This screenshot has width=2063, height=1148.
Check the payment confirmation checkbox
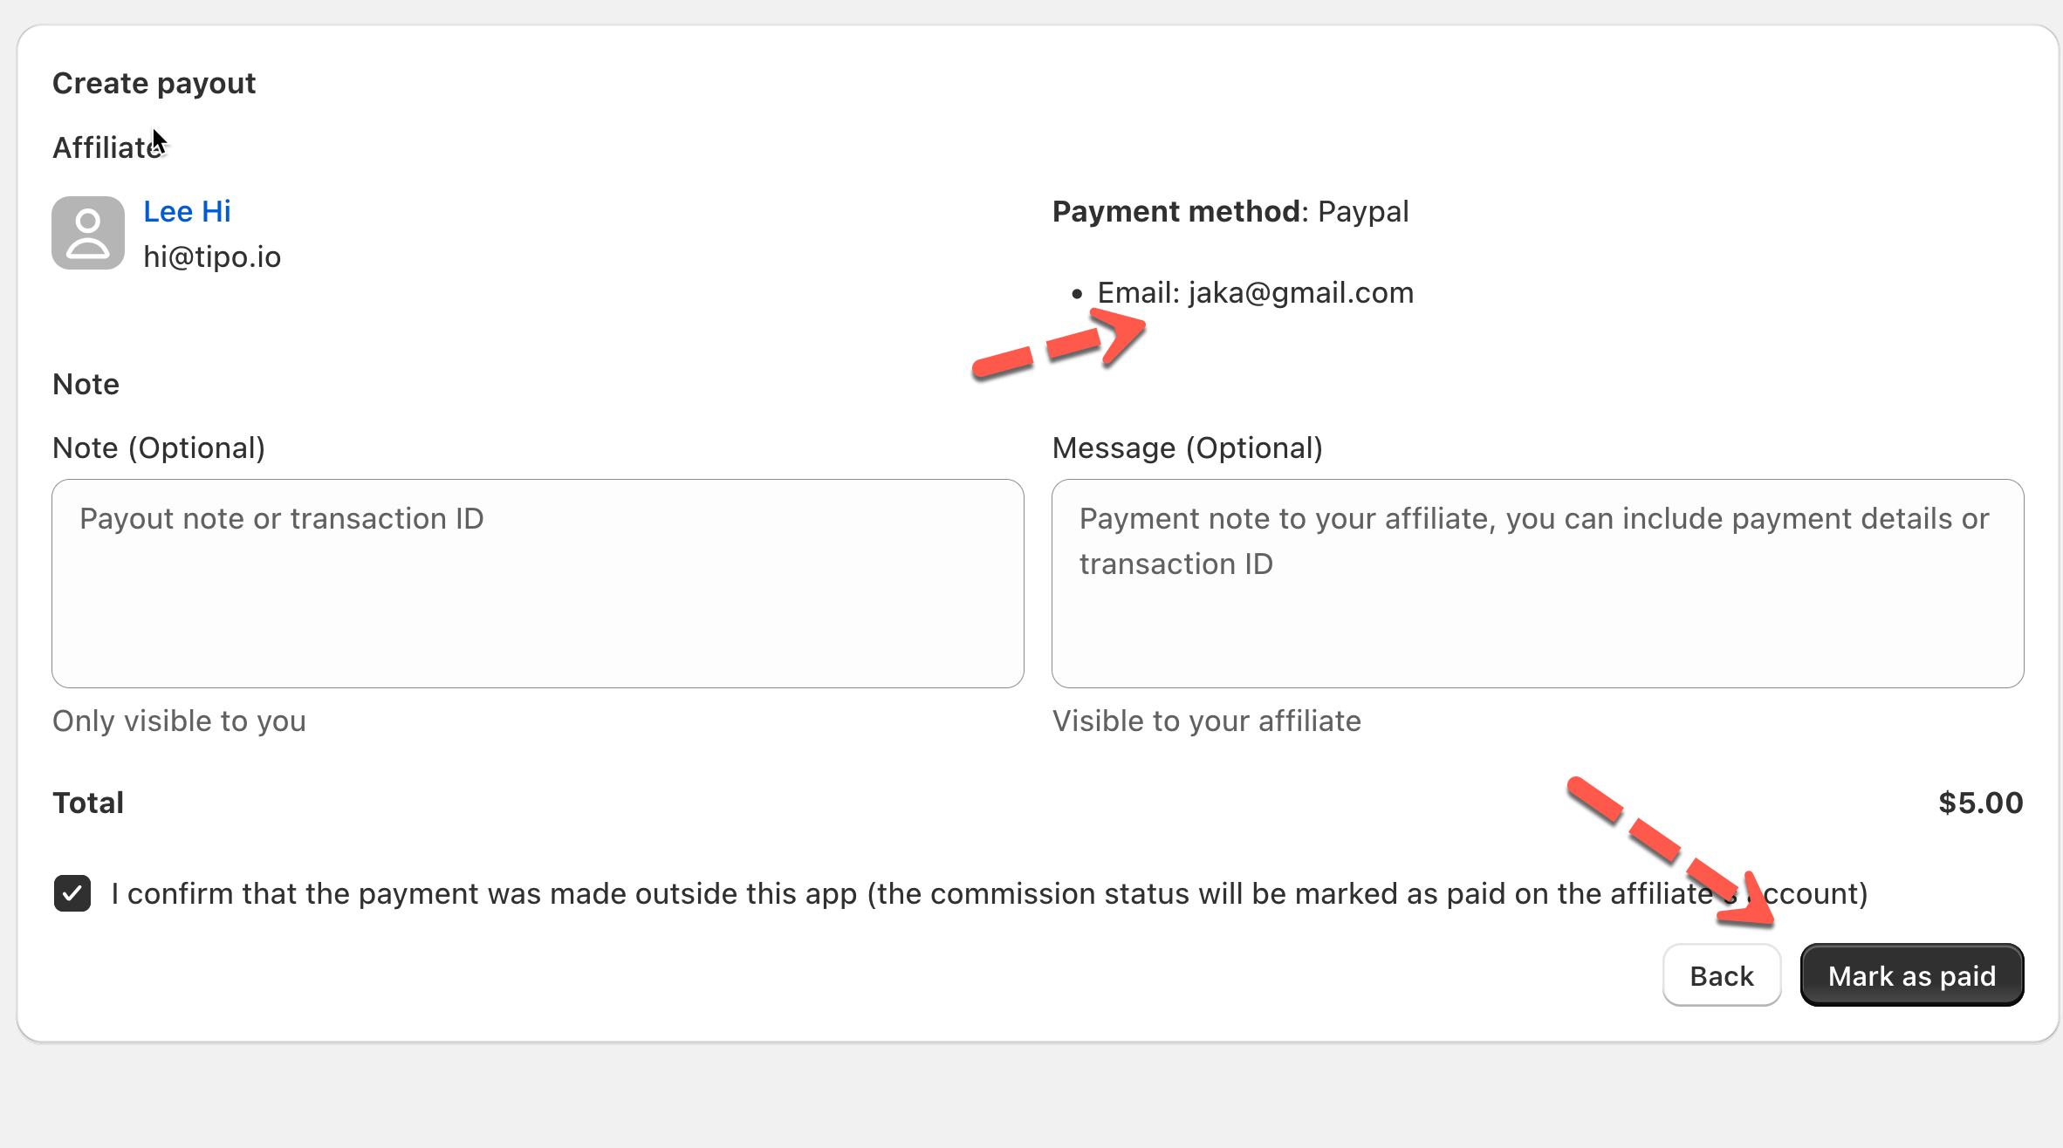pyautogui.click(x=72, y=893)
